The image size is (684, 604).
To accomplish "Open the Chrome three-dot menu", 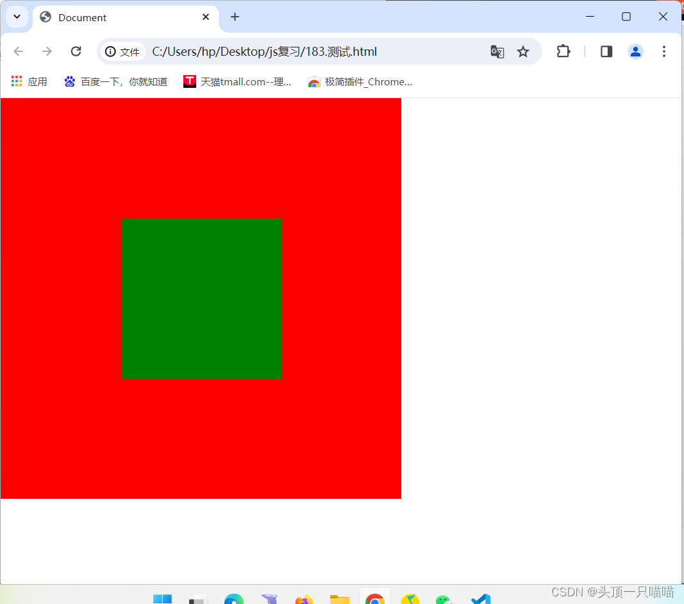I will [x=664, y=51].
